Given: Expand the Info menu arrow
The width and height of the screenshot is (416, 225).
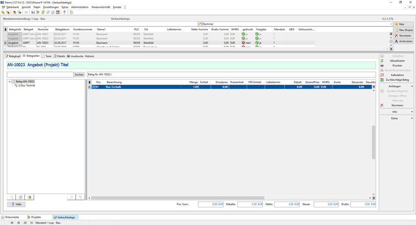Looking at the screenshot, I should click(x=412, y=112).
